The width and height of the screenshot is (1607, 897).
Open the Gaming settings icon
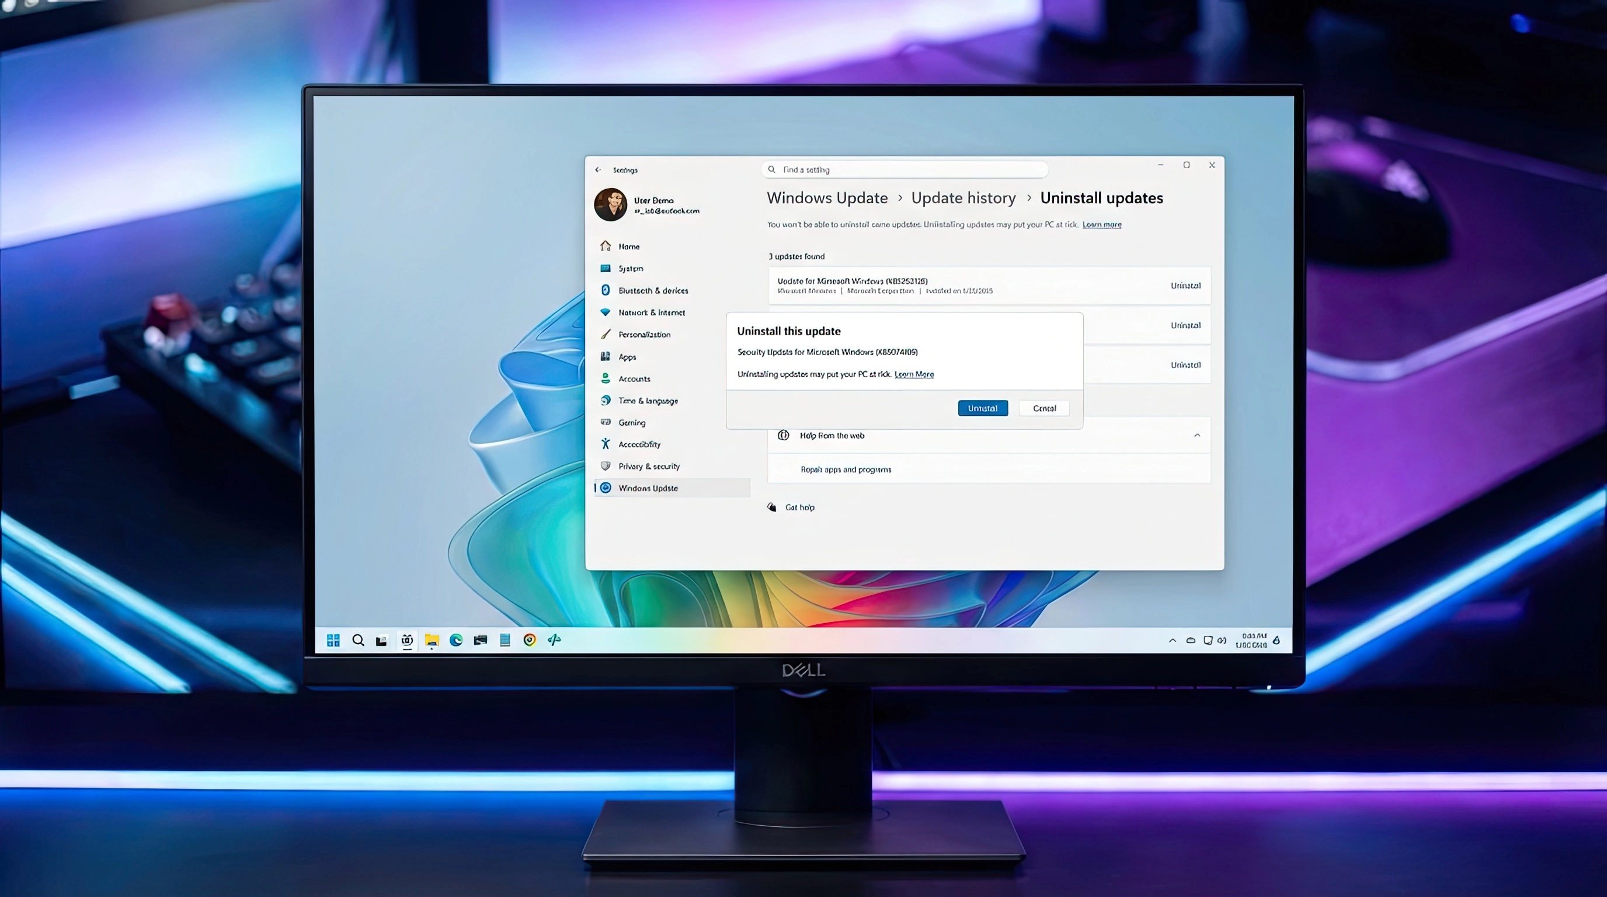[605, 422]
